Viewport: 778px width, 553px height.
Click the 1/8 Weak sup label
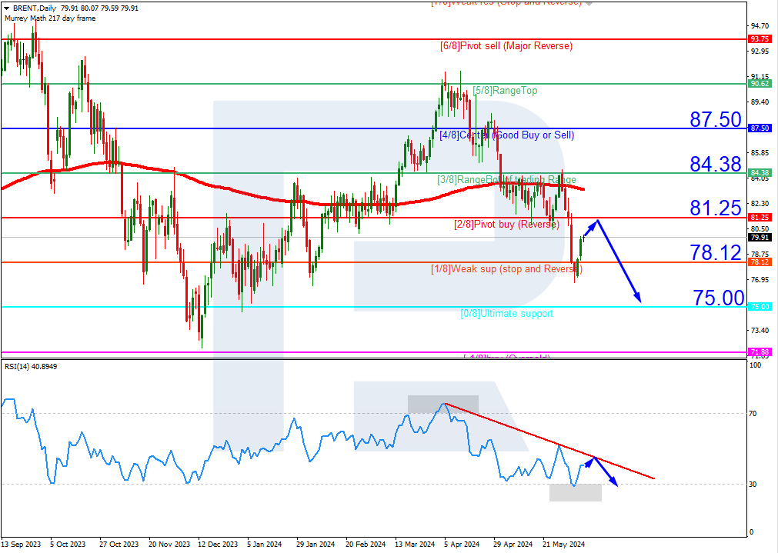click(506, 269)
